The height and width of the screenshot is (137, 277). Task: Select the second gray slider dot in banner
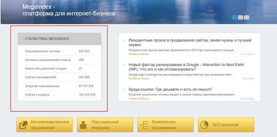(240, 17)
